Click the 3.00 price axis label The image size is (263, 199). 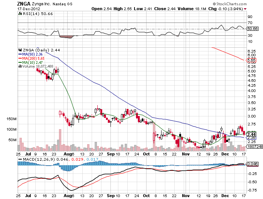coord(252,116)
